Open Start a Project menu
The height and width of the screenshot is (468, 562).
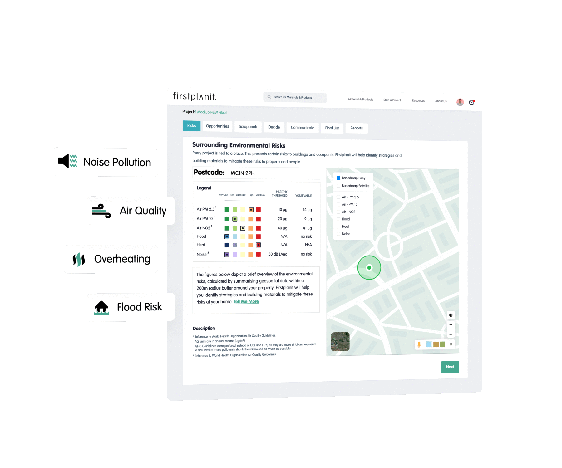pos(392,100)
